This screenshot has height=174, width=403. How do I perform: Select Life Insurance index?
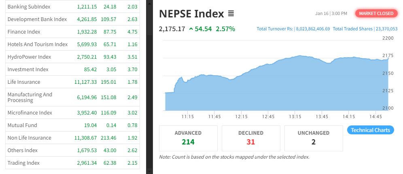pos(23,82)
